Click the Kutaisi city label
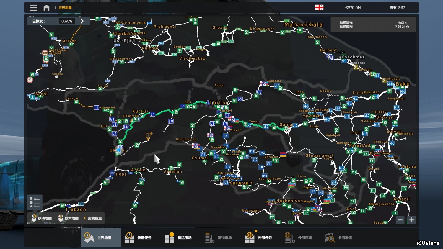 click(x=141, y=111)
